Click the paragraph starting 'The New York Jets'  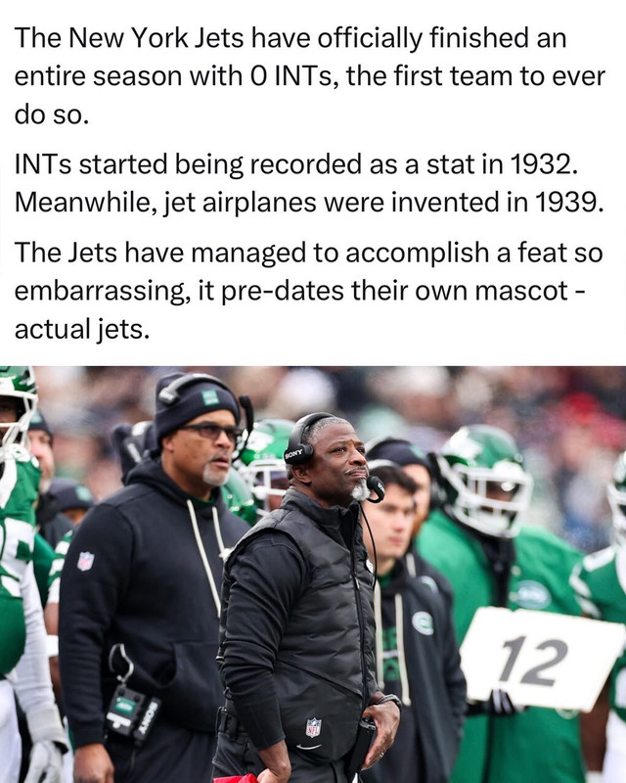click(309, 76)
